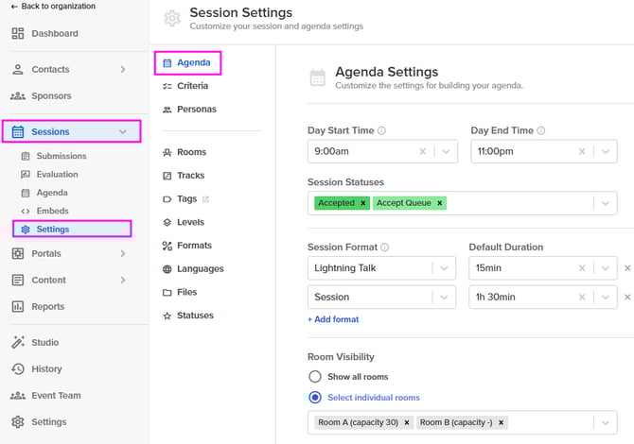This screenshot has height=444, width=634.
Task: Click the Embeds code icon
Action: (x=26, y=211)
